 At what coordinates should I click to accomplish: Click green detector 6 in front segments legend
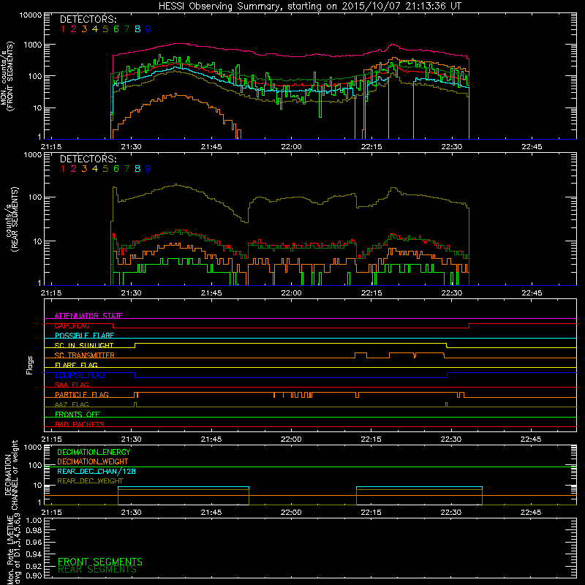pos(116,29)
